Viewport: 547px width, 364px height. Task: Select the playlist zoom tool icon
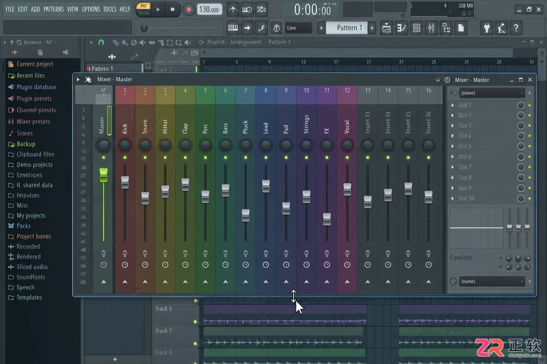point(179,42)
